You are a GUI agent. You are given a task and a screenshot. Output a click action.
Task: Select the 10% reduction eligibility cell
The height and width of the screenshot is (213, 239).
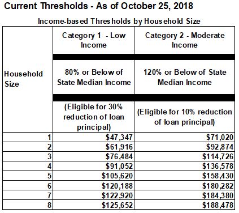pyautogui.click(x=185, y=117)
